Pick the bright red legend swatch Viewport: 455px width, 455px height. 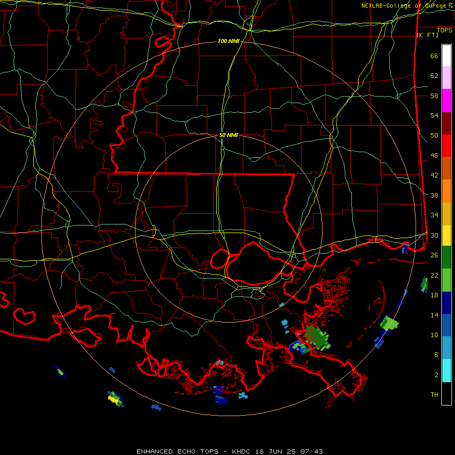coord(446,146)
